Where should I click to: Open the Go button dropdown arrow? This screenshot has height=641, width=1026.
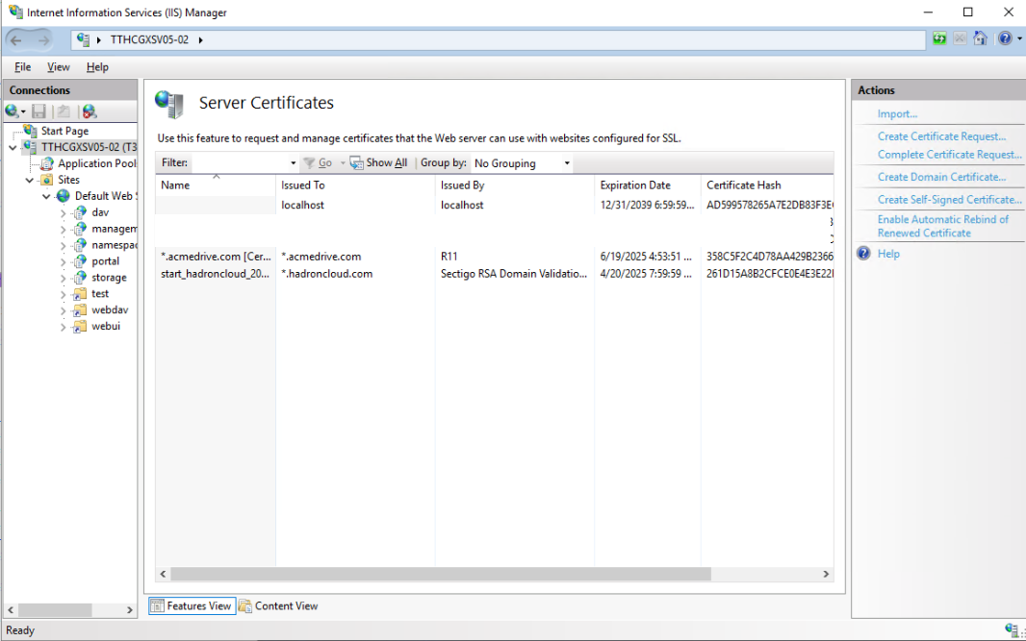(343, 163)
